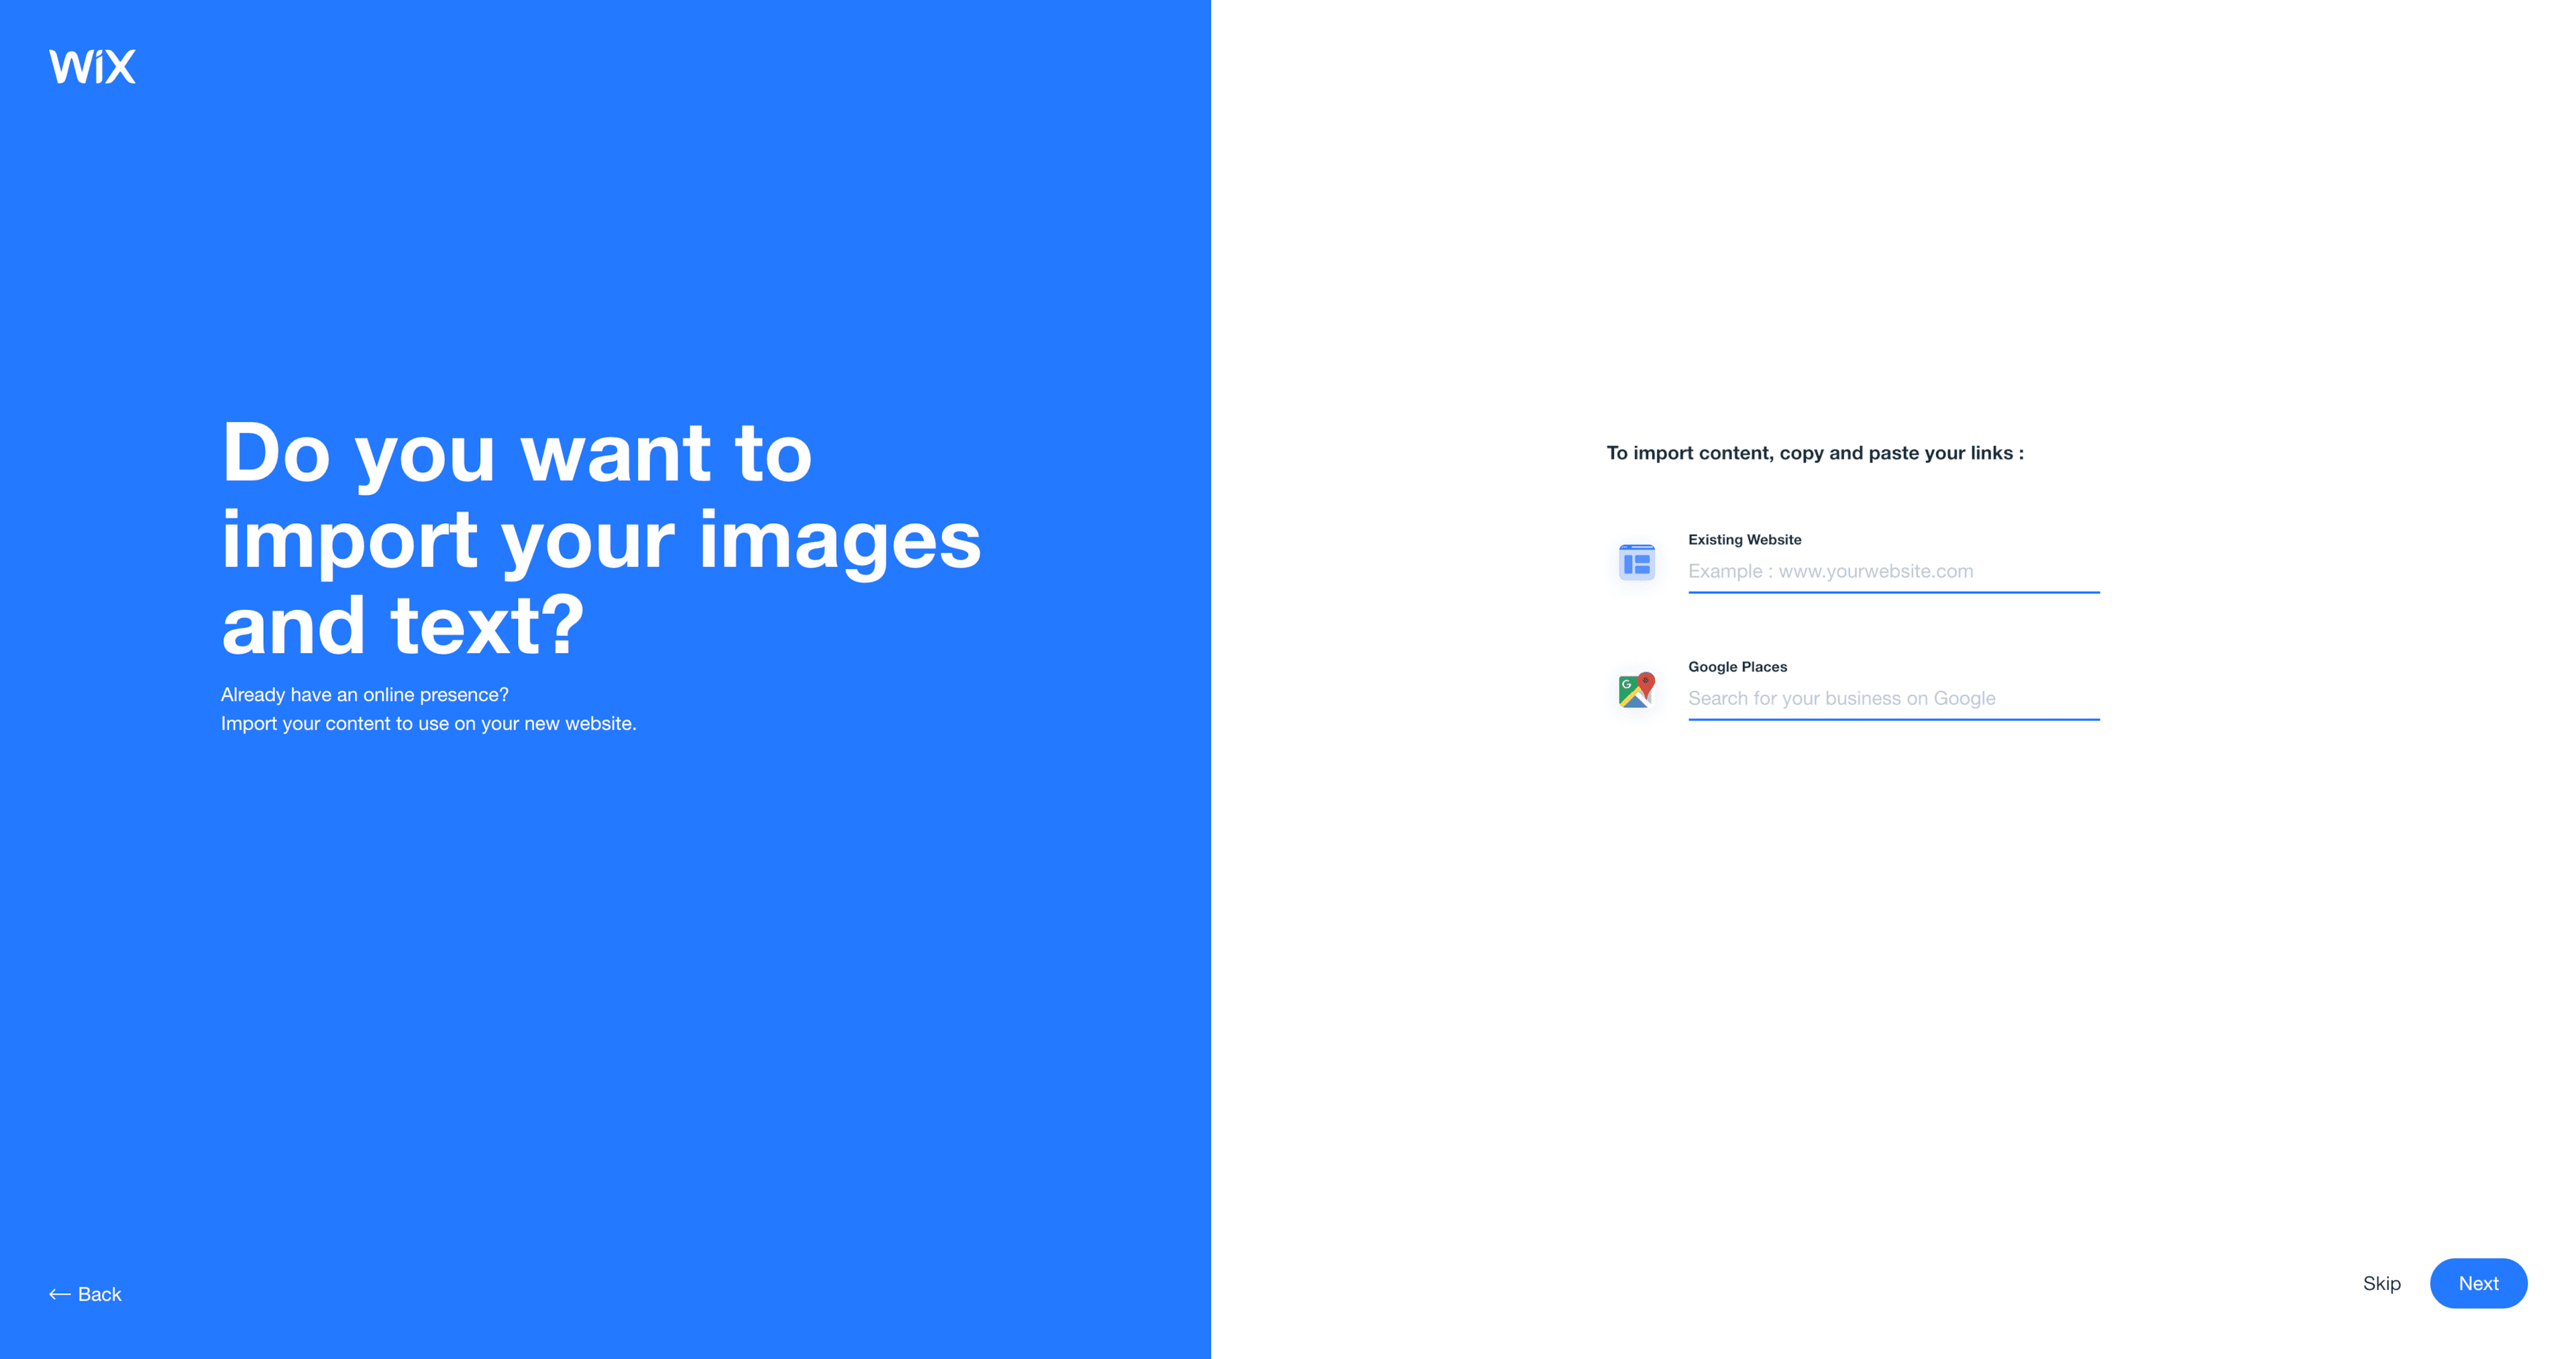Click the "To import content" instruction text

[x=1814, y=453]
